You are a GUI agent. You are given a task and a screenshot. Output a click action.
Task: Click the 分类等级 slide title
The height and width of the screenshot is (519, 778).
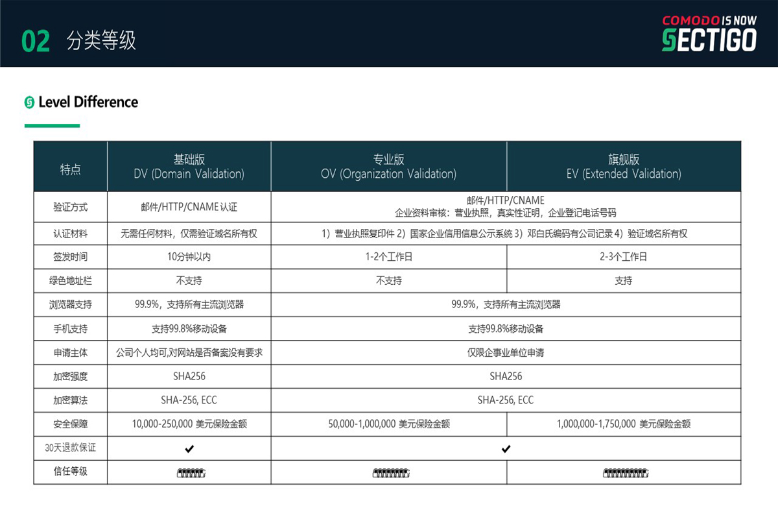click(x=101, y=41)
